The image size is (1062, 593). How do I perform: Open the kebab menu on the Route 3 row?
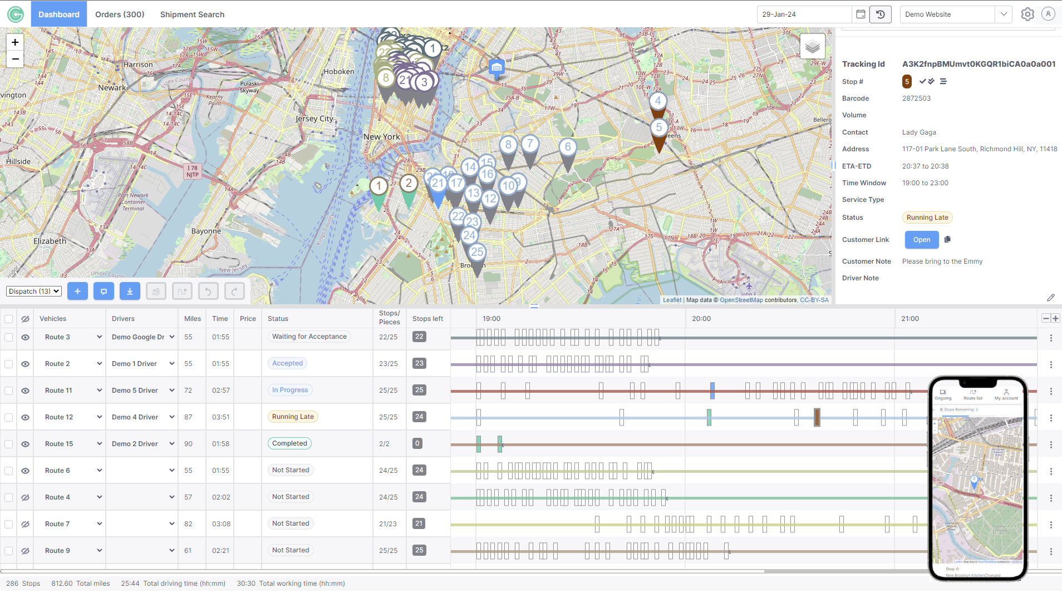[1051, 338]
